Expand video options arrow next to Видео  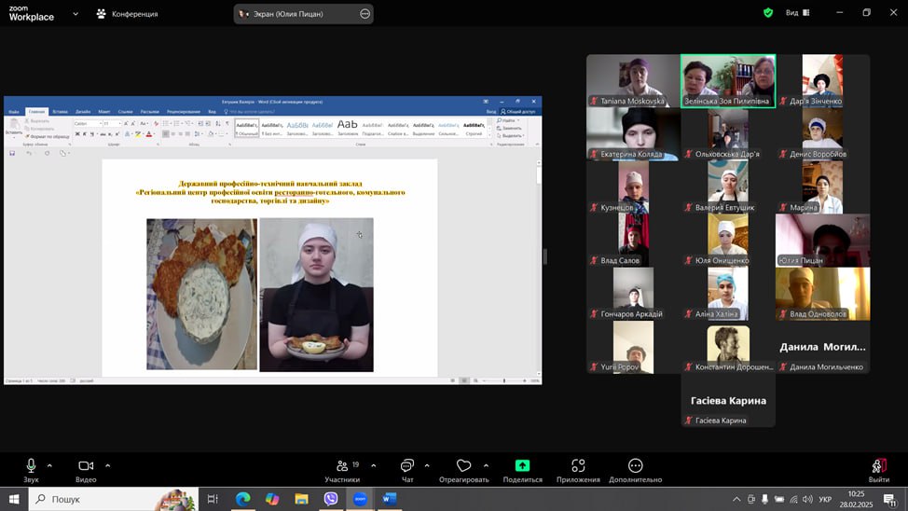pyautogui.click(x=107, y=465)
